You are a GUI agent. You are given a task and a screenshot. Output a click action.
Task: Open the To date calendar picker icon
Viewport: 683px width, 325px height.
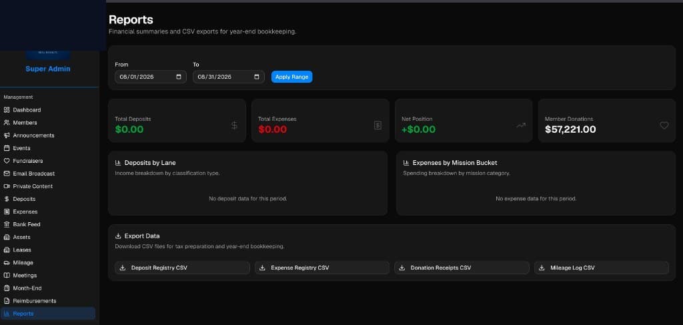(x=257, y=77)
